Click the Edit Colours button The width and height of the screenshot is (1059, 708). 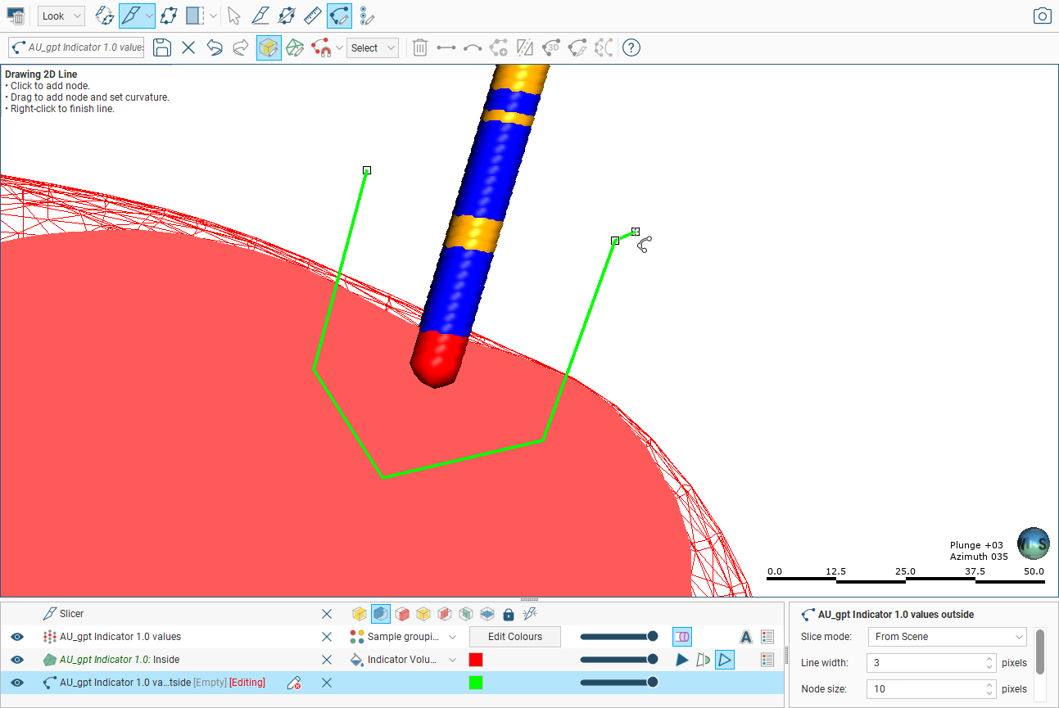point(514,637)
